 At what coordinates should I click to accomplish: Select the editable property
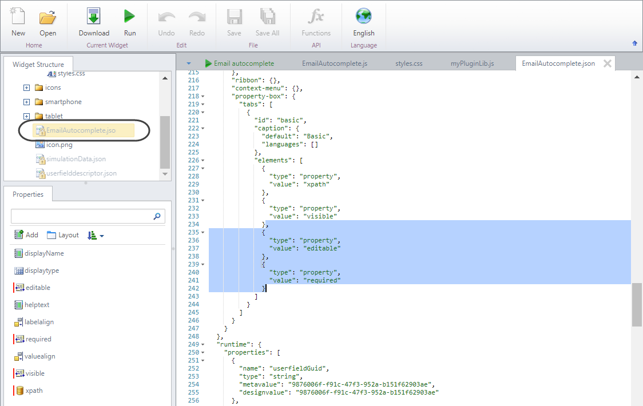point(32,288)
